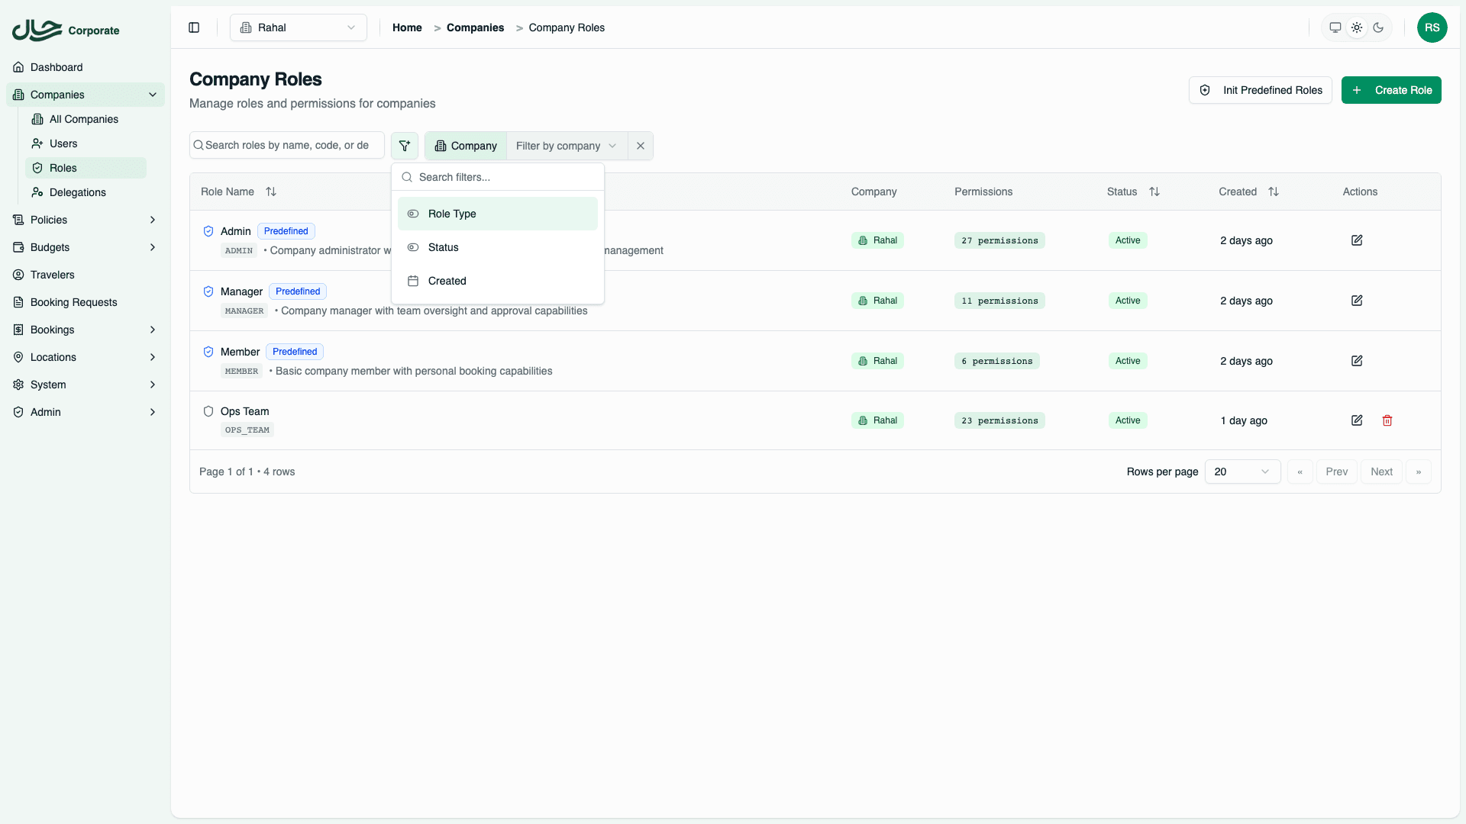Open the Companies breadcrumb link
Viewport: 1466px width, 824px height.
pyautogui.click(x=476, y=27)
